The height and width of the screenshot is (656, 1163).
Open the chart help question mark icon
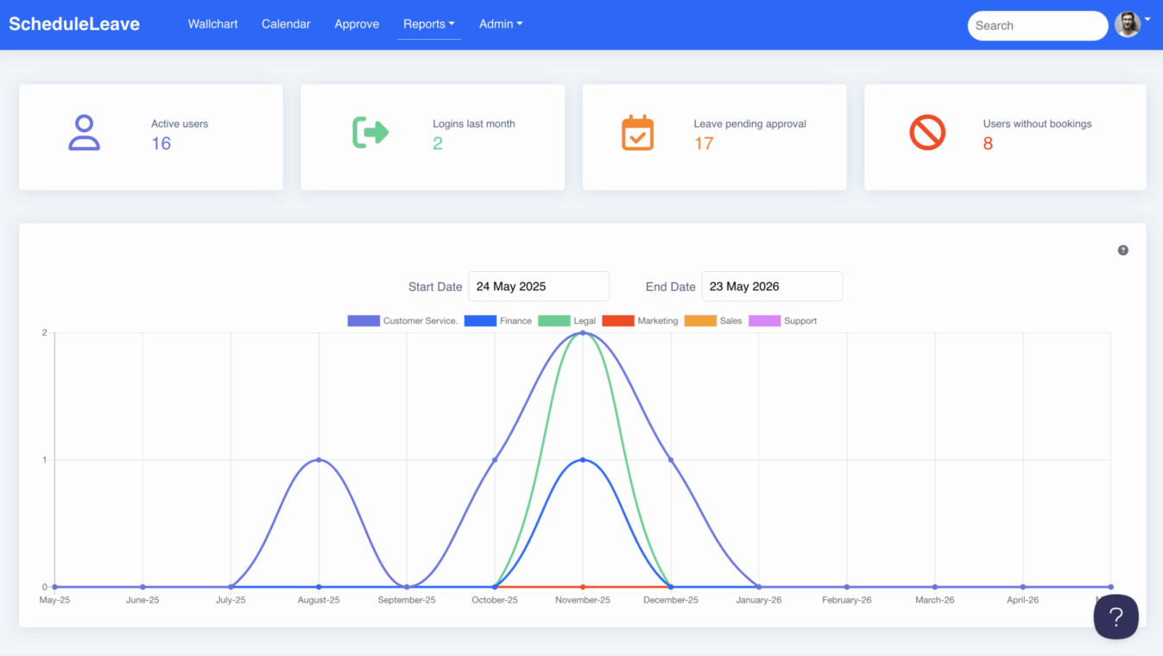tap(1122, 250)
